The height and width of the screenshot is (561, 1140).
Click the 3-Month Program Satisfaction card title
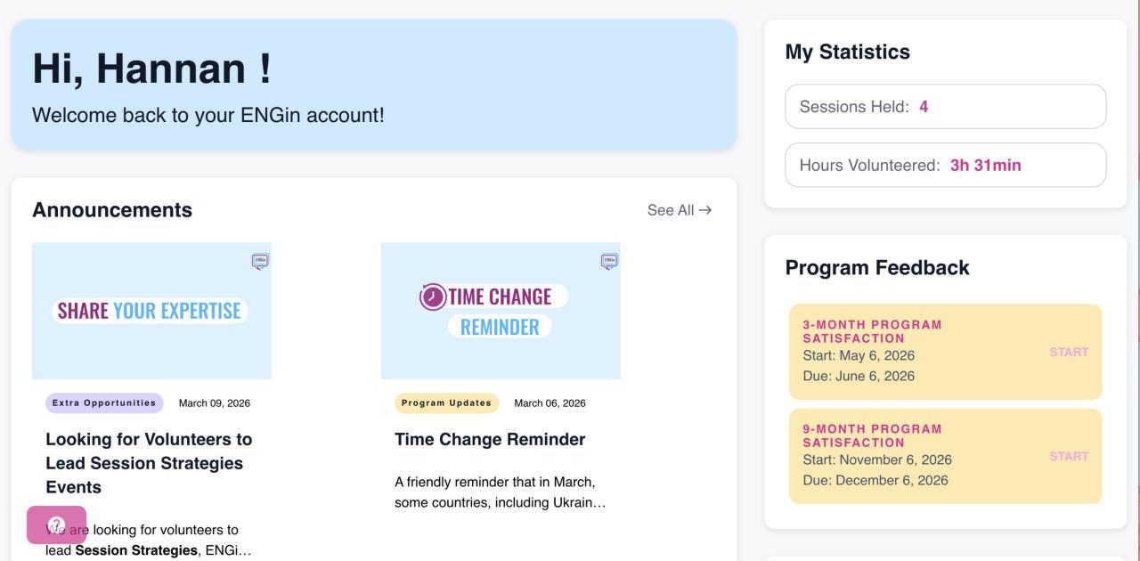click(x=872, y=331)
